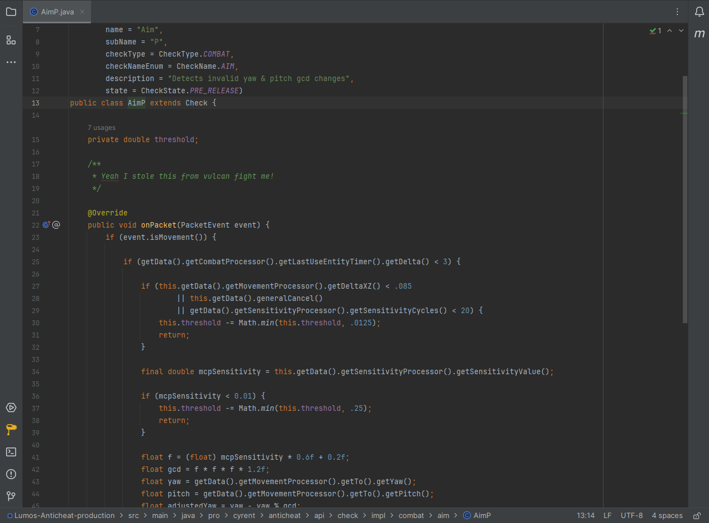Open editor tab options menu
Image resolution: width=709 pixels, height=523 pixels.
pos(677,12)
